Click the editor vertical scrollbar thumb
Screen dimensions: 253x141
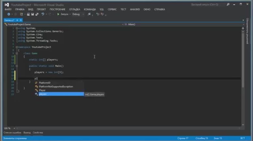[x=243, y=60]
